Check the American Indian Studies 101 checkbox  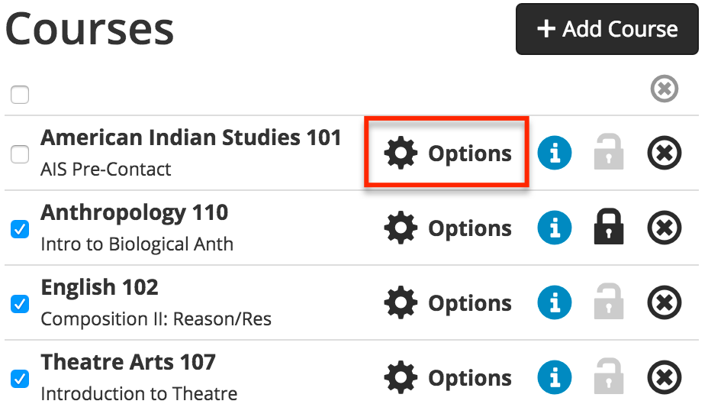[x=20, y=154]
